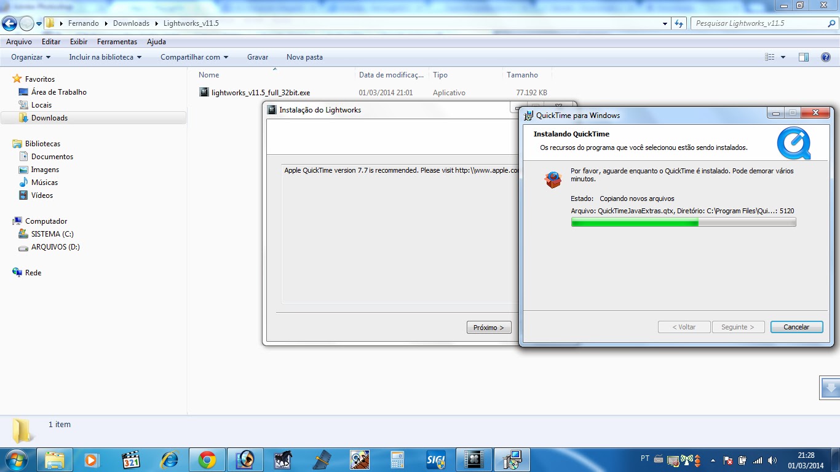
Task: Select Locais in Favoritos
Action: pyautogui.click(x=41, y=105)
